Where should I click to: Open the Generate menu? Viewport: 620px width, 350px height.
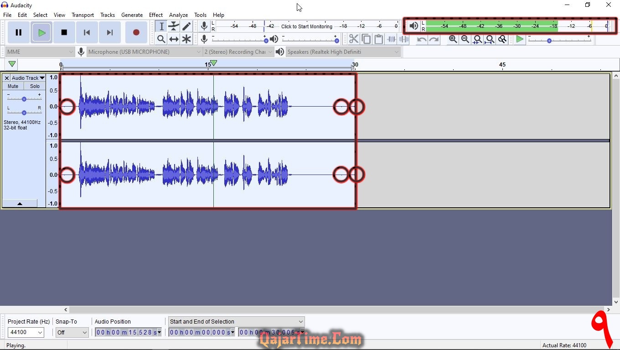pos(132,15)
